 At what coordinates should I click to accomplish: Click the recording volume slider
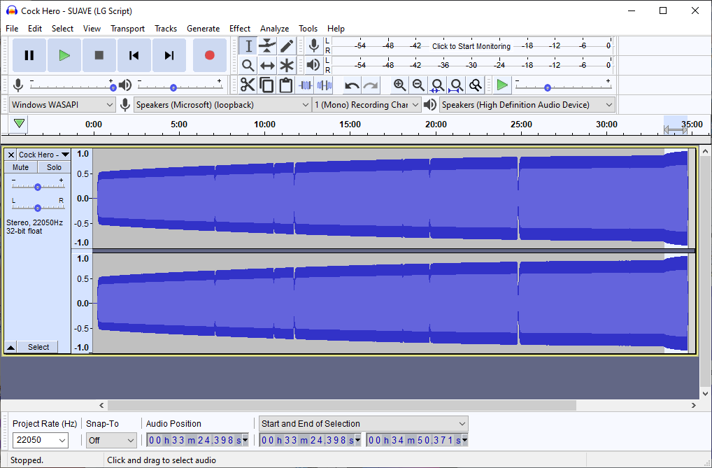pyautogui.click(x=73, y=87)
